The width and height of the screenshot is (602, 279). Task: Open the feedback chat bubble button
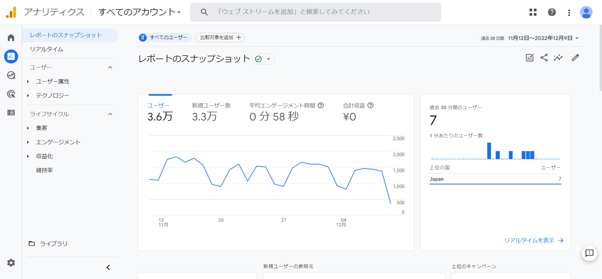coord(589,253)
